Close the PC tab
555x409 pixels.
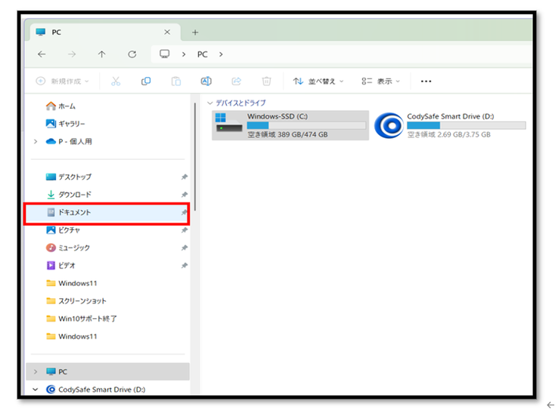point(167,32)
